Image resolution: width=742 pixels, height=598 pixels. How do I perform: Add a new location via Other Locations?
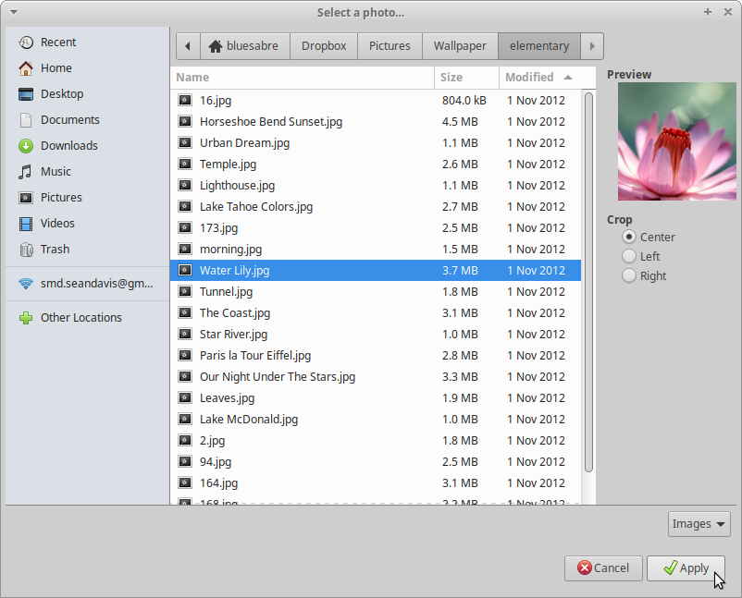(80, 317)
